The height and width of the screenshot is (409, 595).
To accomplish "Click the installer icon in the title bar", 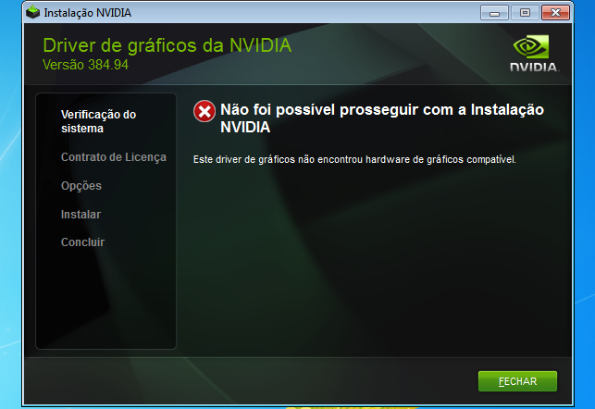I will coord(33,12).
